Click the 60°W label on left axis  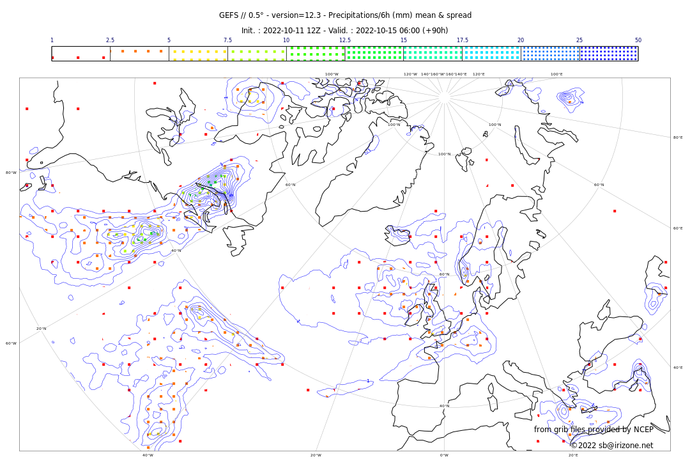click(x=11, y=343)
